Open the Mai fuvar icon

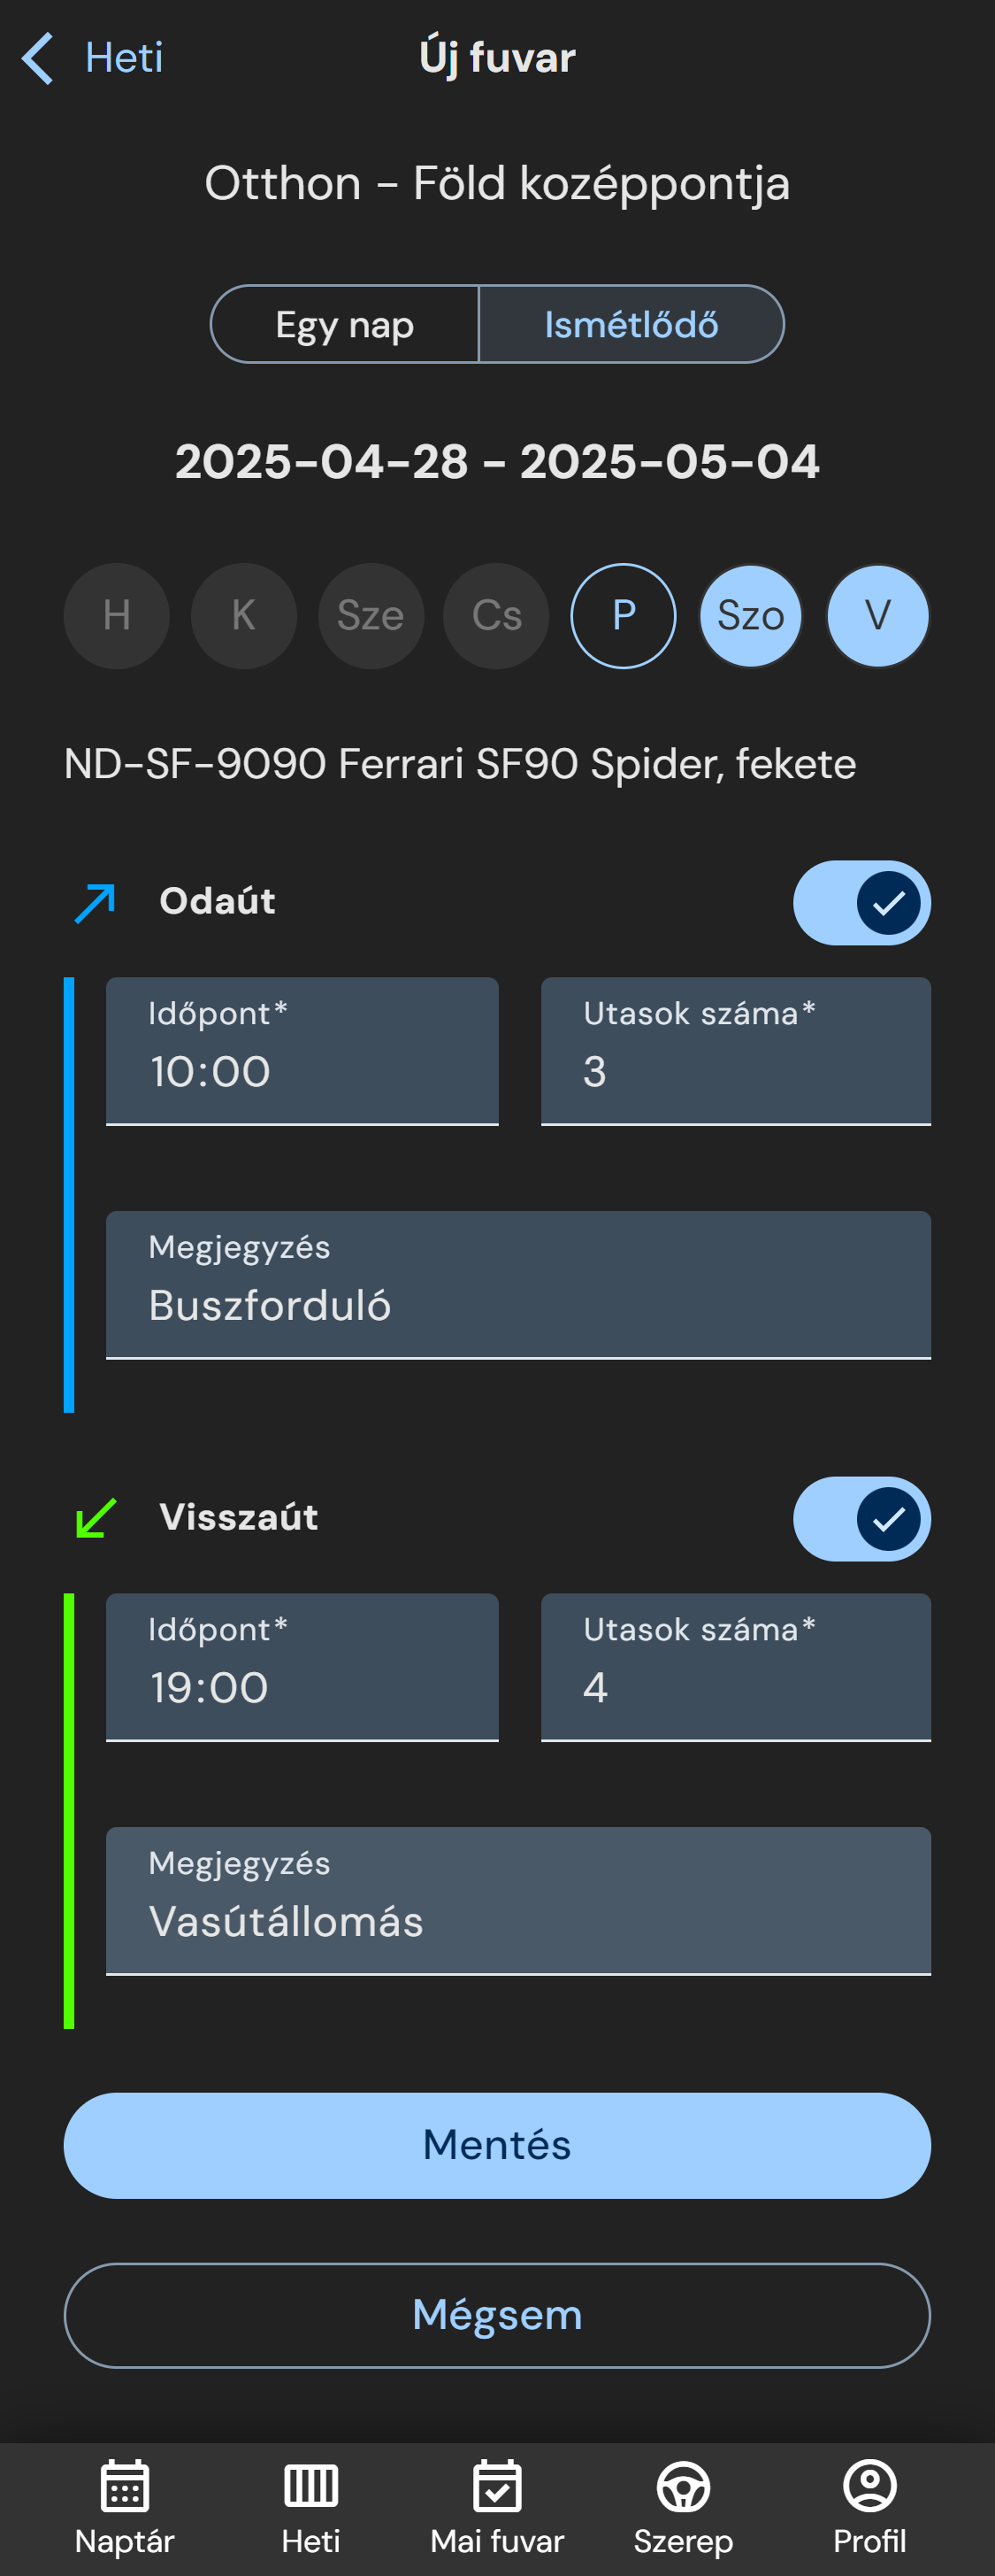[x=497, y=2486]
